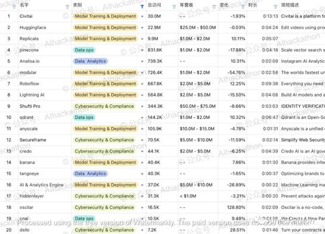Open filter icon in 名字 column header

click(x=67, y=7)
